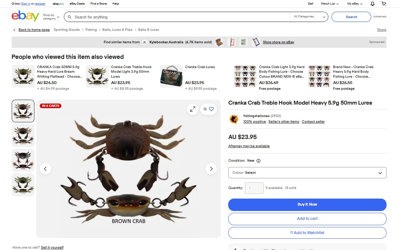The height and width of the screenshot is (250, 400).
Task: Open third sponsored item thumbnail in banner
Action: [x=243, y=42]
